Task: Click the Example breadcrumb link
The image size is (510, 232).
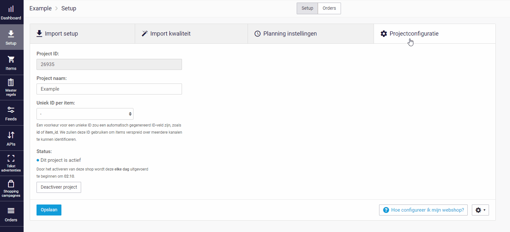Action: [40, 8]
